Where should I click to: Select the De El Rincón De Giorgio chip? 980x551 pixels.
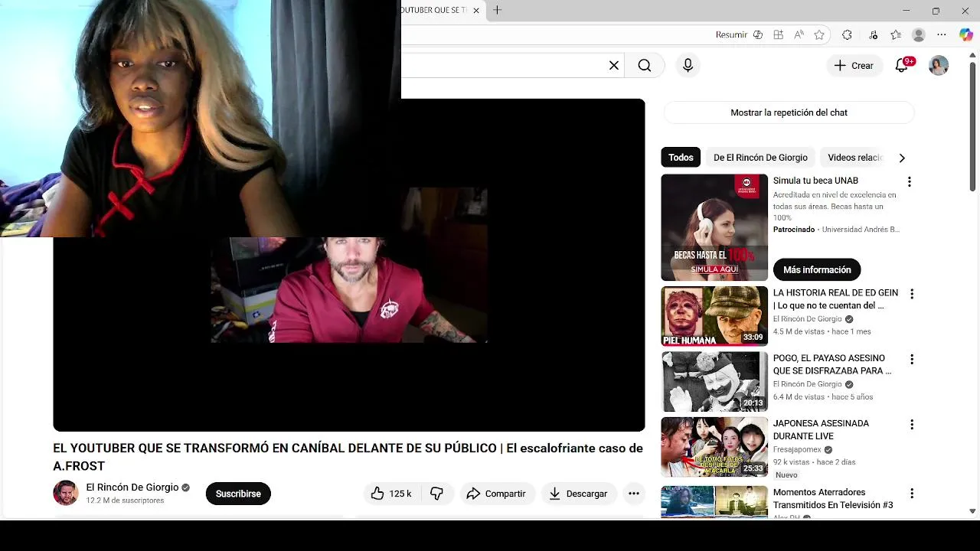(x=760, y=158)
